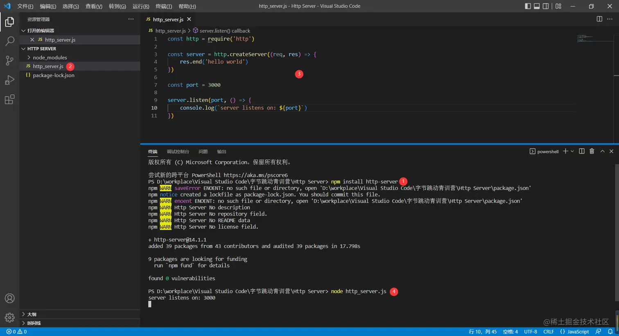Open the Source Control view
Screen dimensions: 619x336
(x=9, y=61)
